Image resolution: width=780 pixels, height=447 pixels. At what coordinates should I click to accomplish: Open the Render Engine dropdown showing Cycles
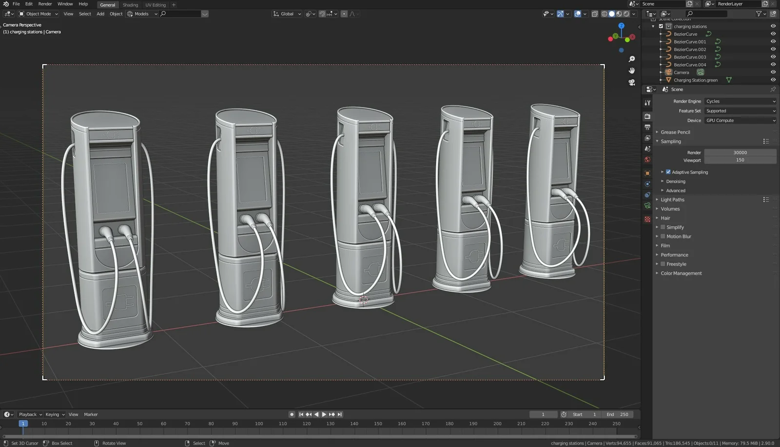[x=740, y=101]
